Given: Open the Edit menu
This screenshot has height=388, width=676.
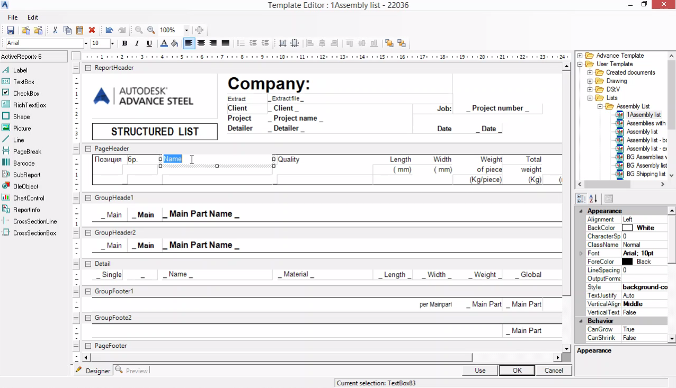Looking at the screenshot, I should [x=33, y=17].
